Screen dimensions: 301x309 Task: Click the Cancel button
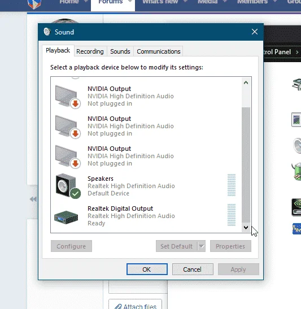[x=193, y=269]
